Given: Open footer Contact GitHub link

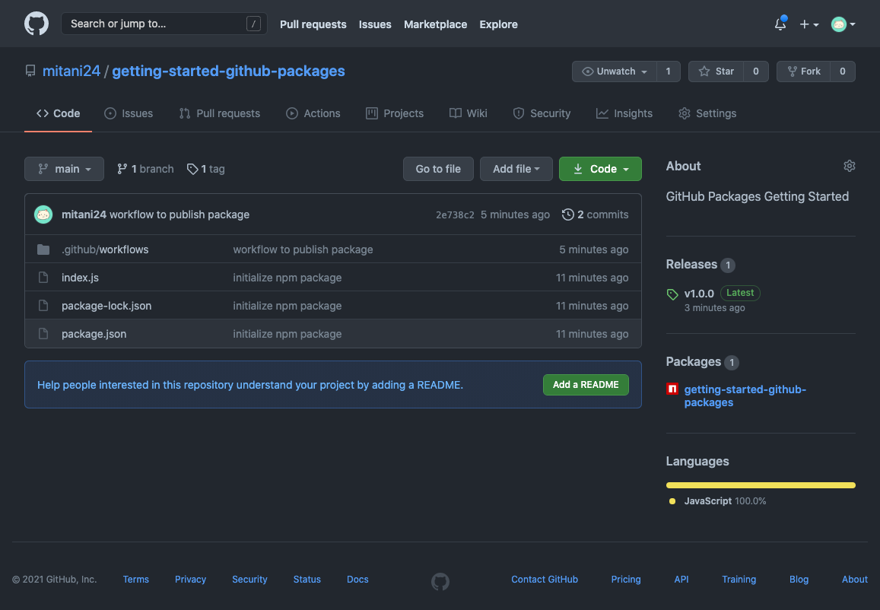Looking at the screenshot, I should click(x=545, y=579).
